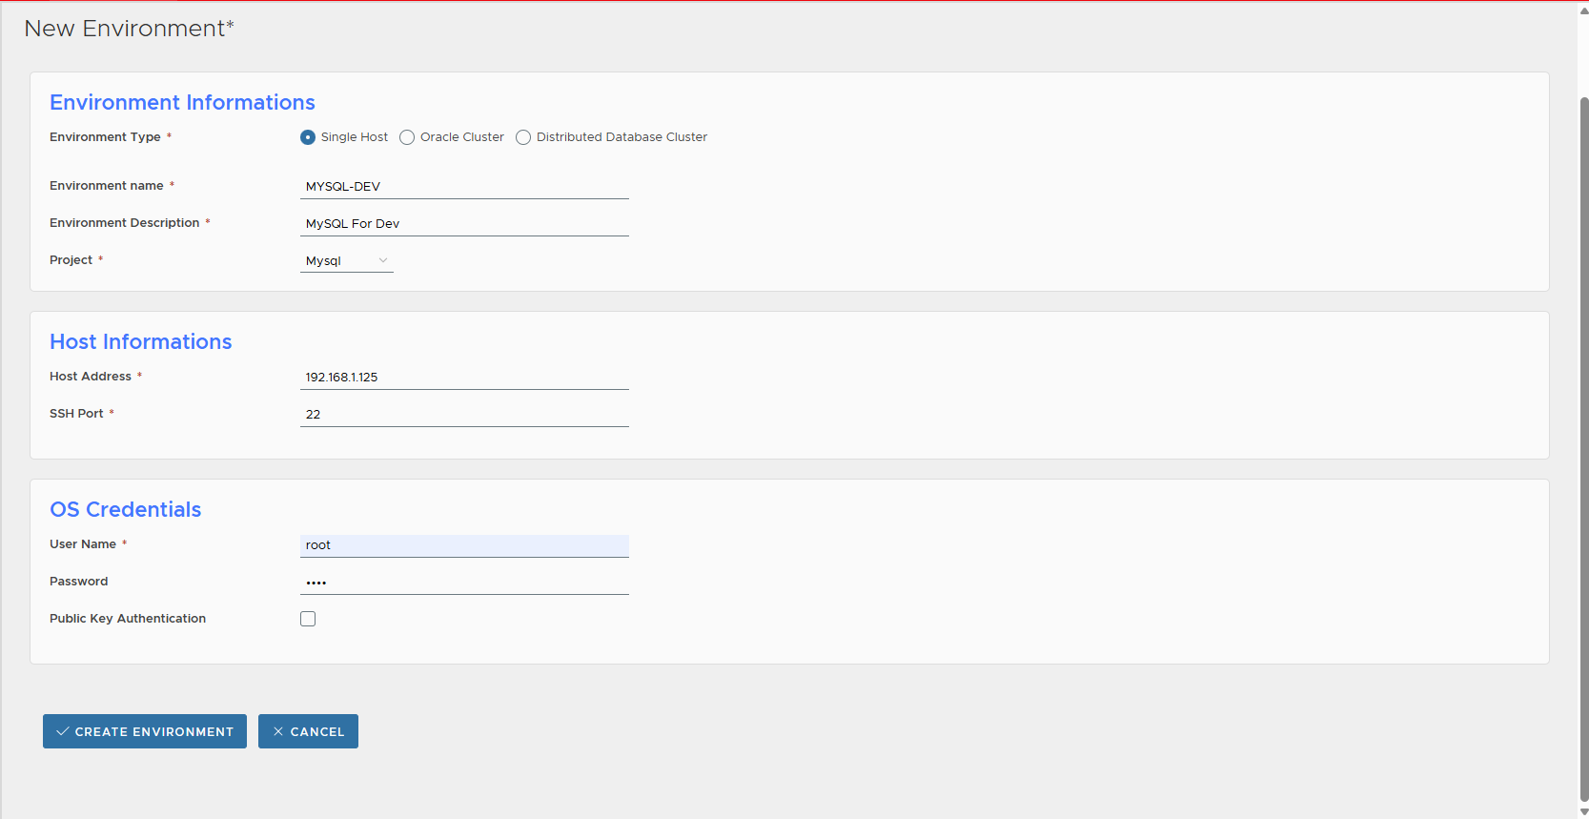Click the Environment Informations heading
Screen dimensions: 1589x819
click(182, 102)
